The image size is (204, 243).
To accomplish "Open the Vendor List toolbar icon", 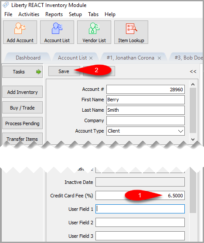I will pyautogui.click(x=94, y=32).
